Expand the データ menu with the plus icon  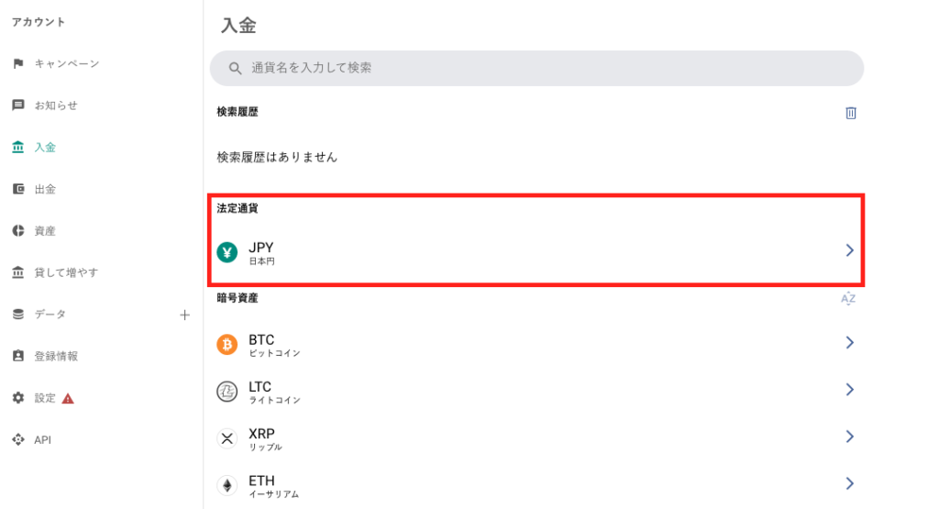(x=184, y=315)
